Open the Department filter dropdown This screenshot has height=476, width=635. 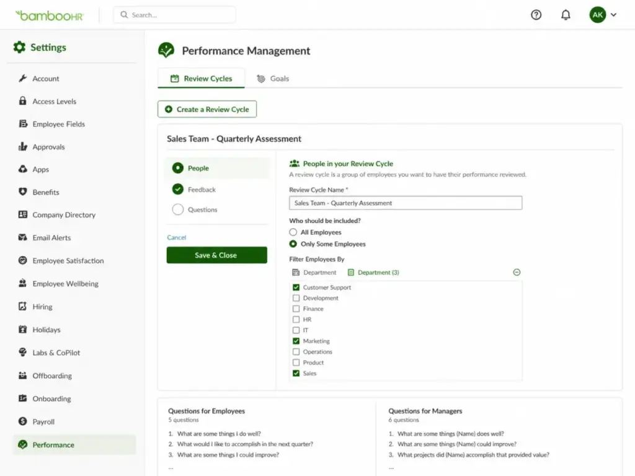tap(314, 273)
